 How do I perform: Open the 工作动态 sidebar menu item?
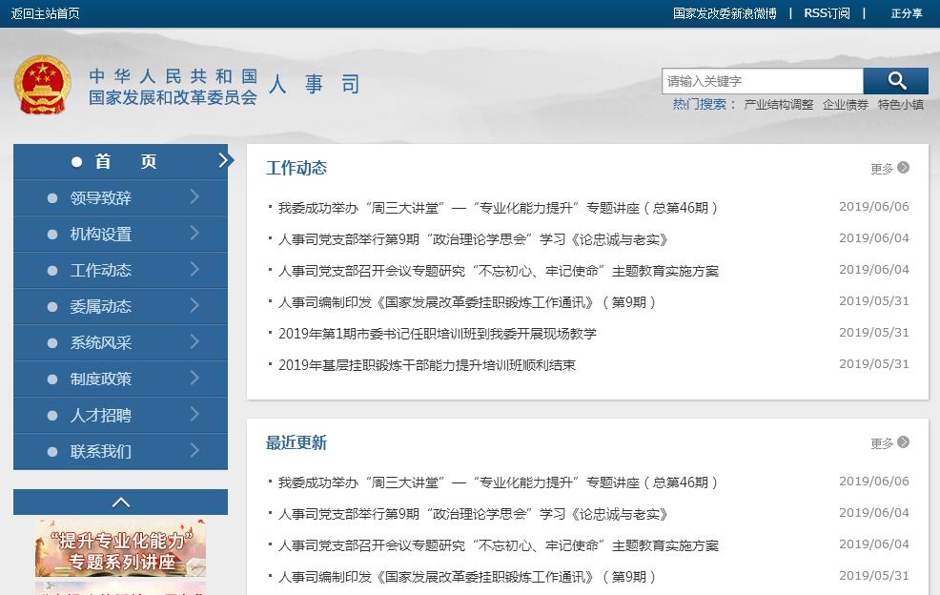pyautogui.click(x=101, y=270)
